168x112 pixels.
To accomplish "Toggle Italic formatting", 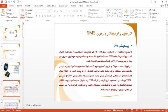I will 39,16.
